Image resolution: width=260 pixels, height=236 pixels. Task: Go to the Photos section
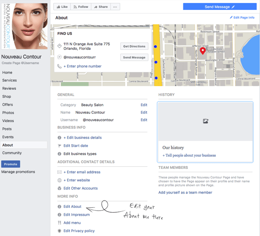[x=8, y=113]
